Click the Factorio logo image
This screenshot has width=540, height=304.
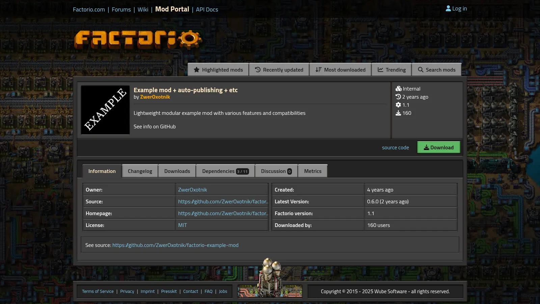[x=138, y=40]
